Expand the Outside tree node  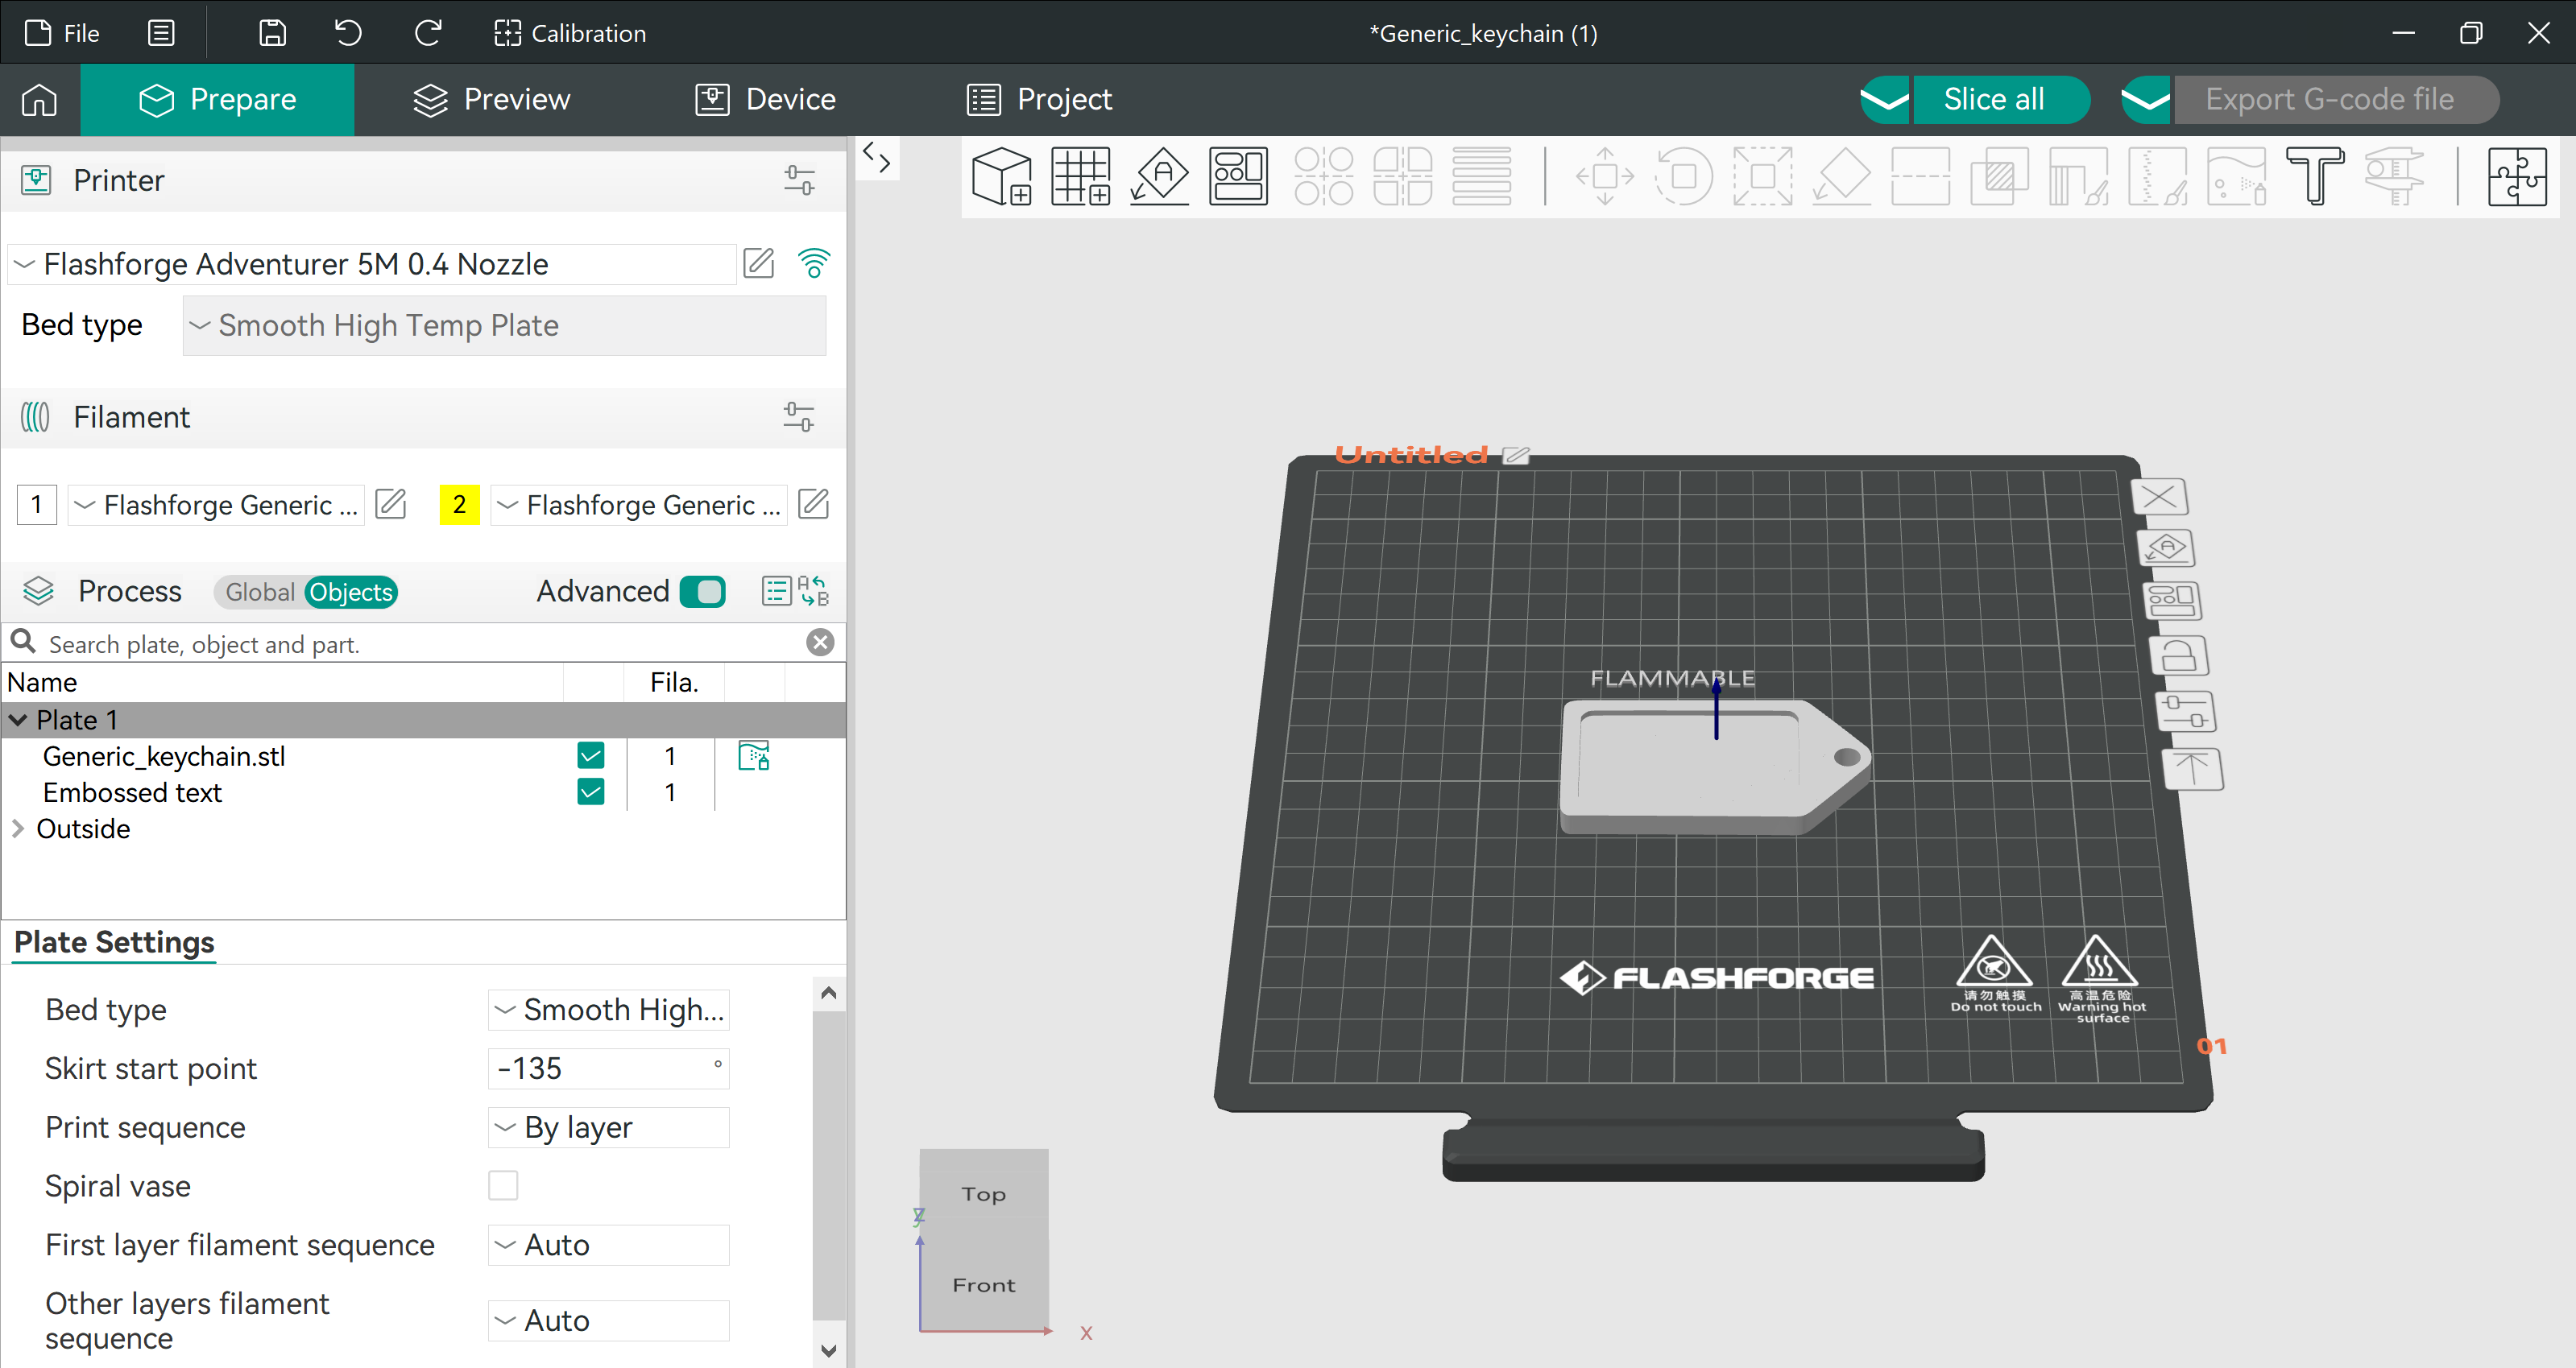[x=18, y=829]
